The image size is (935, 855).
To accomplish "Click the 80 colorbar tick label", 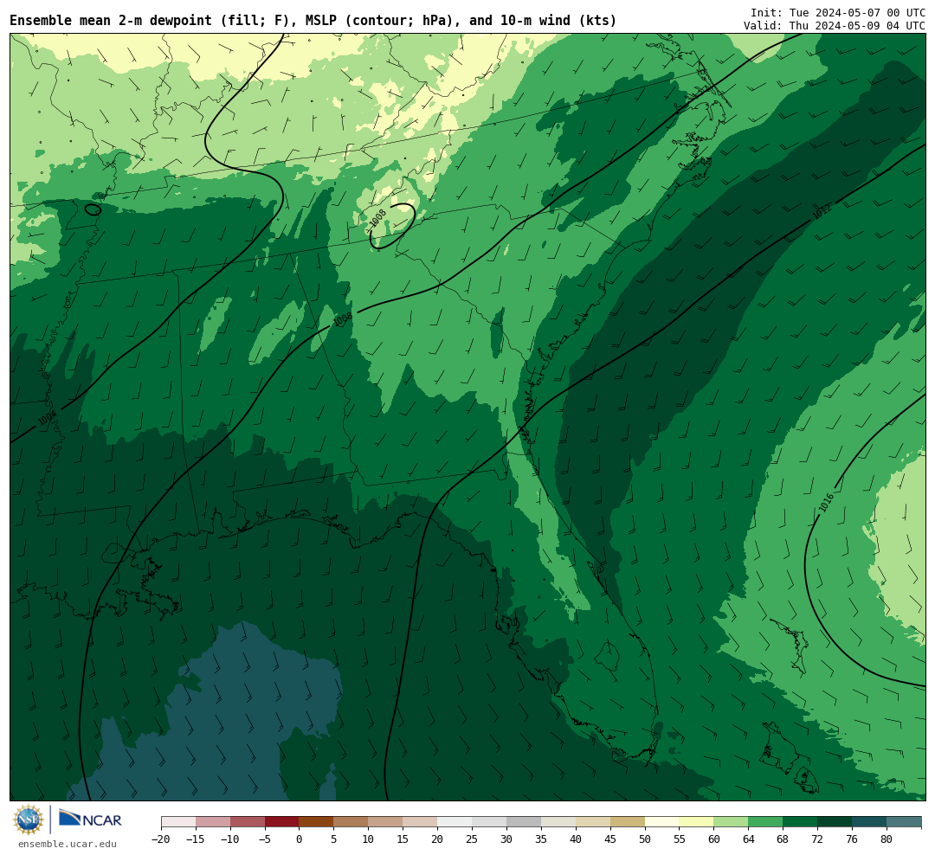I will coord(887,839).
